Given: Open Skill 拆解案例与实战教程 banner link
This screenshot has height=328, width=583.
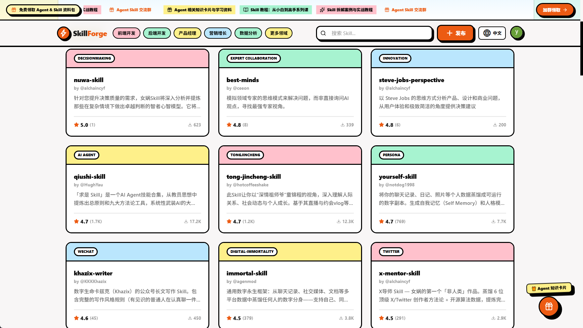Looking at the screenshot, I should 346,10.
